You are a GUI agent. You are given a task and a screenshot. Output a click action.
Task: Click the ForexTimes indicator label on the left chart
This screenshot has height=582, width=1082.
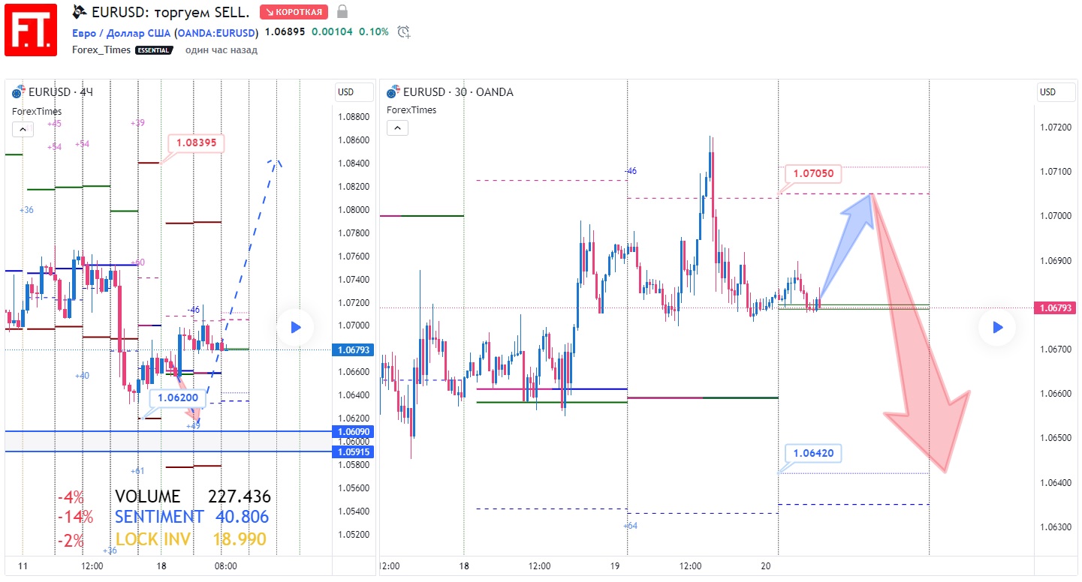[x=37, y=111]
